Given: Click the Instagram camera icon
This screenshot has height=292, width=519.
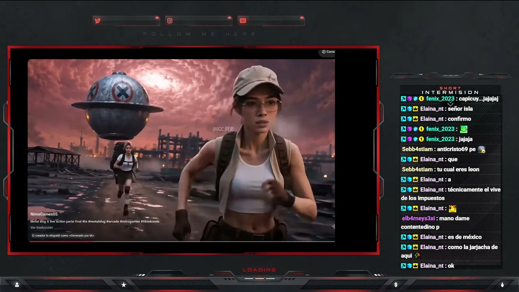Looking at the screenshot, I should click(x=170, y=21).
